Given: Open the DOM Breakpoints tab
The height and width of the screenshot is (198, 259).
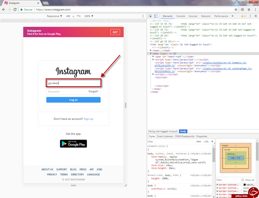Looking at the screenshot, I should pos(184,136).
